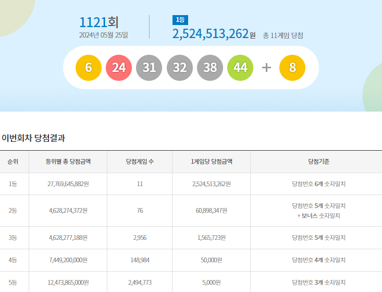
Task: Click the heading 이번회차 당첨결과
Action: (33, 138)
